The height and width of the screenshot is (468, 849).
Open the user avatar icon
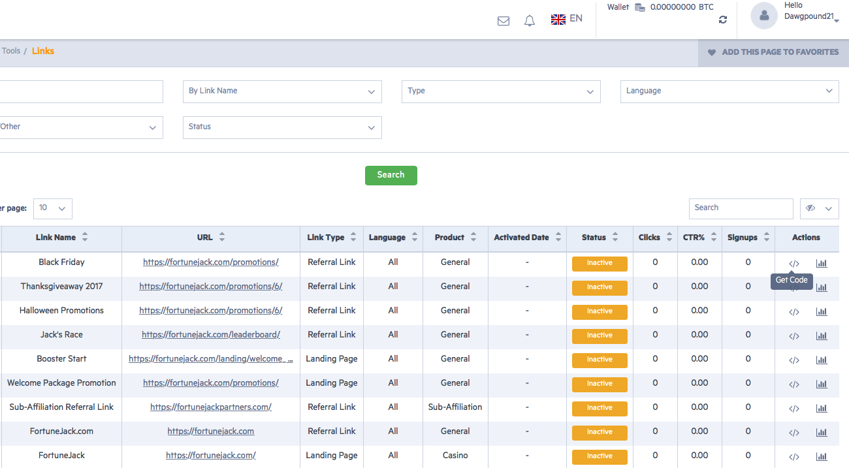click(764, 16)
